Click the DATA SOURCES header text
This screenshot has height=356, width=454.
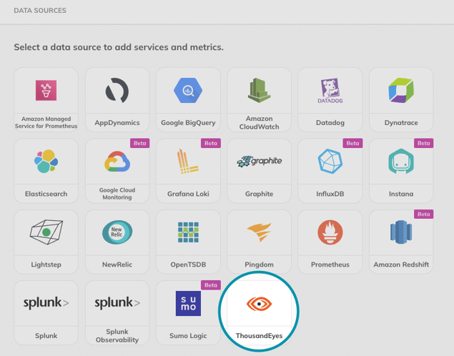coord(40,11)
